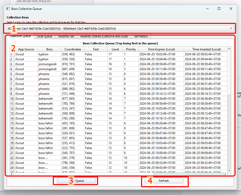Open the Collective Keys dropdown
The width and height of the screenshot is (241, 195).
pos(231,29)
